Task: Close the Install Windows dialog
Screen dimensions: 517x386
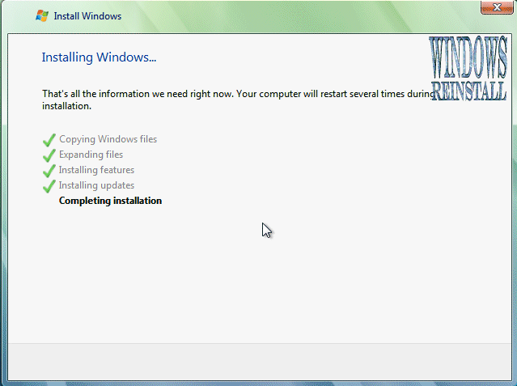Action: pyautogui.click(x=494, y=8)
